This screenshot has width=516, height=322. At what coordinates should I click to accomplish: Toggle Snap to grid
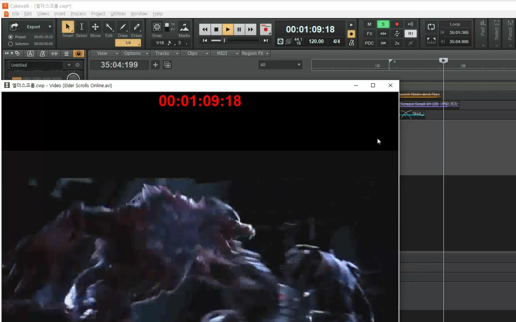pyautogui.click(x=157, y=27)
